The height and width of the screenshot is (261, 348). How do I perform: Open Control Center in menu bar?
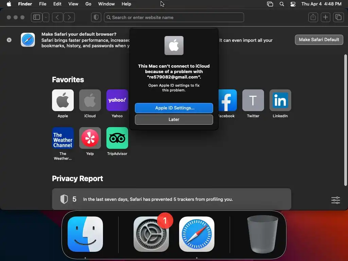(x=293, y=4)
